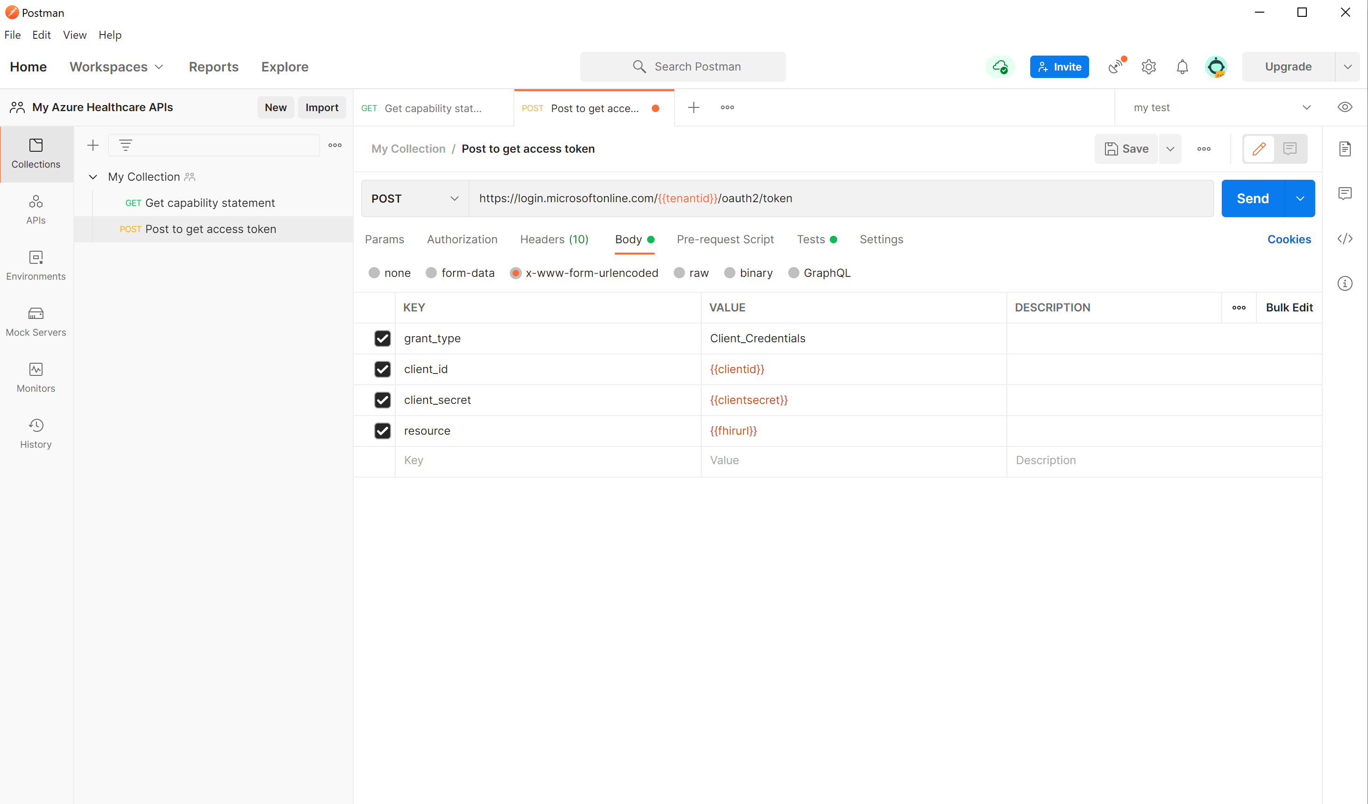
Task: Open the comments icon in right sidebar
Action: (x=1345, y=193)
